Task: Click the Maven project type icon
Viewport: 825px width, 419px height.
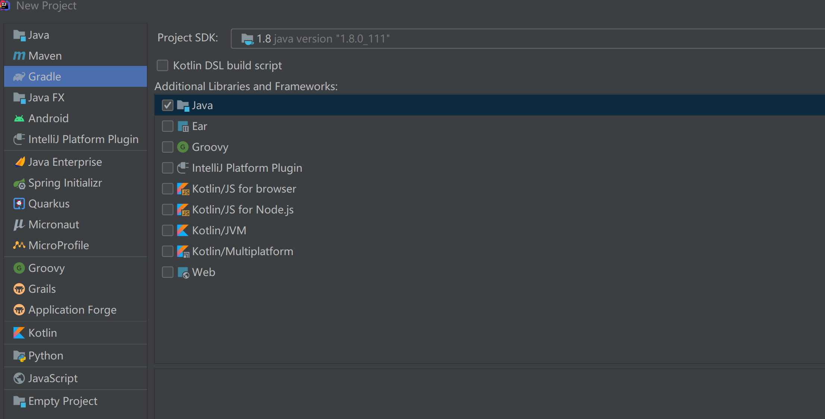Action: pyautogui.click(x=19, y=56)
